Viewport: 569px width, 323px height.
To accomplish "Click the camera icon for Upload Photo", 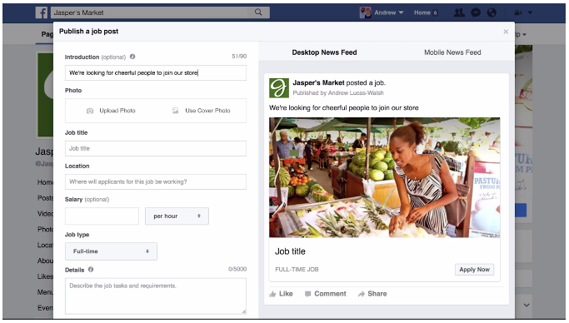I will point(90,111).
